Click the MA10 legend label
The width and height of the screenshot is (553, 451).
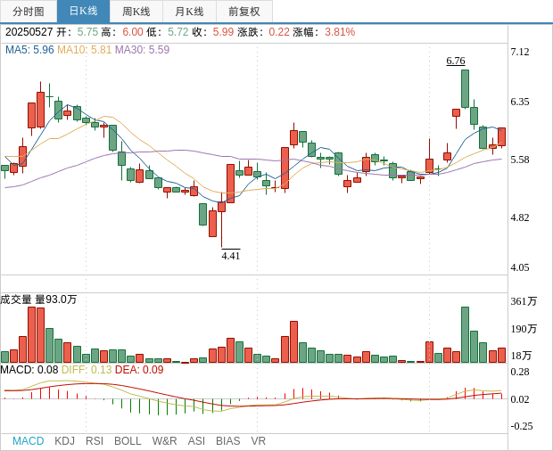pos(84,50)
